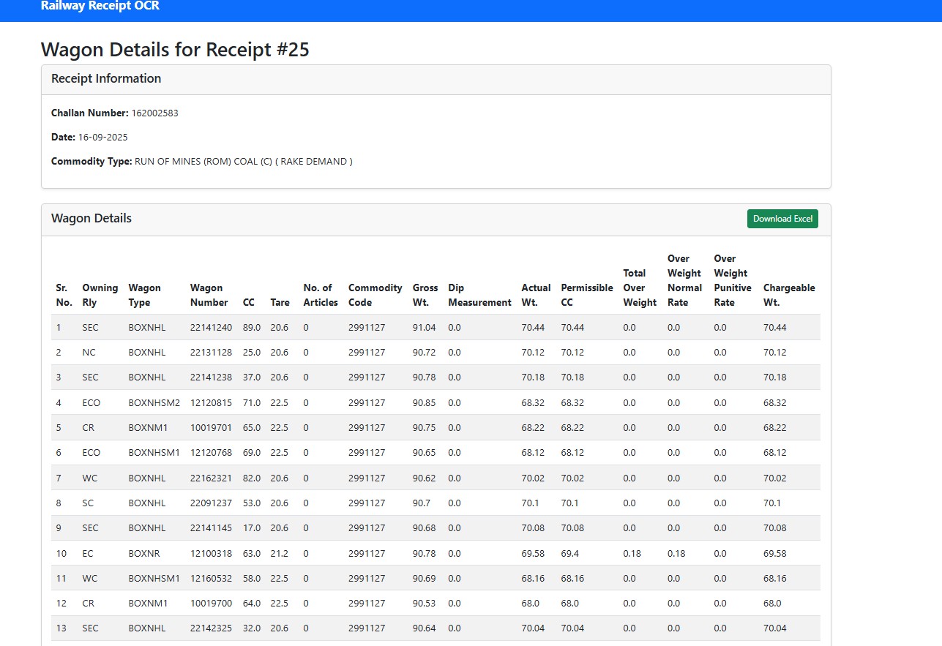Viewport: 942px width, 646px height.
Task: Click wagon number 12100318 in row 10
Action: pos(211,554)
